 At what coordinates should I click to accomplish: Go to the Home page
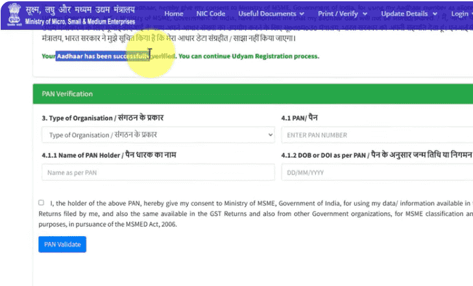tap(173, 14)
